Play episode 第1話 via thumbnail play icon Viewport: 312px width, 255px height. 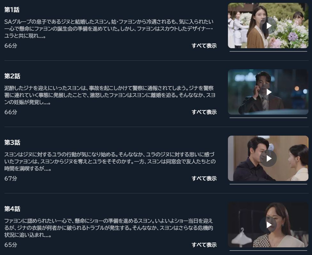point(268,26)
